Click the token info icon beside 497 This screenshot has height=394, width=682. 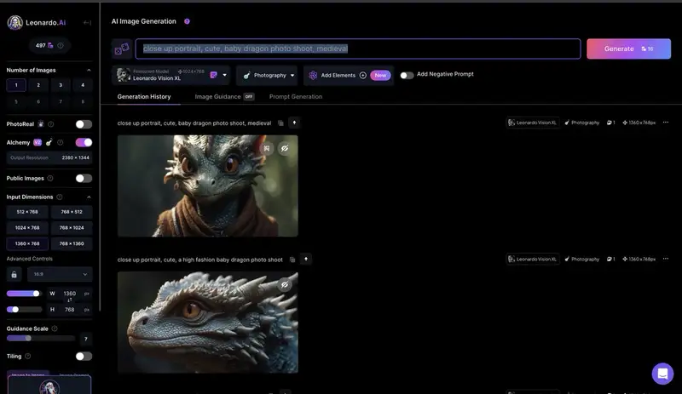coord(61,45)
